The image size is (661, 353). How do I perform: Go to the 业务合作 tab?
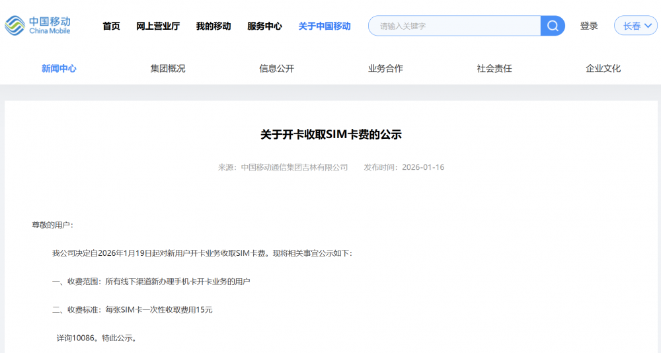(385, 68)
